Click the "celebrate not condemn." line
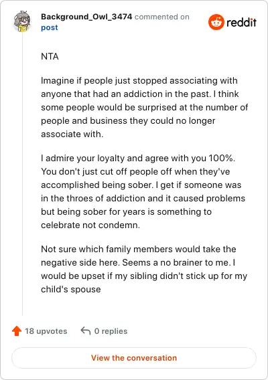This screenshot has height=380, width=268. tap(90, 225)
